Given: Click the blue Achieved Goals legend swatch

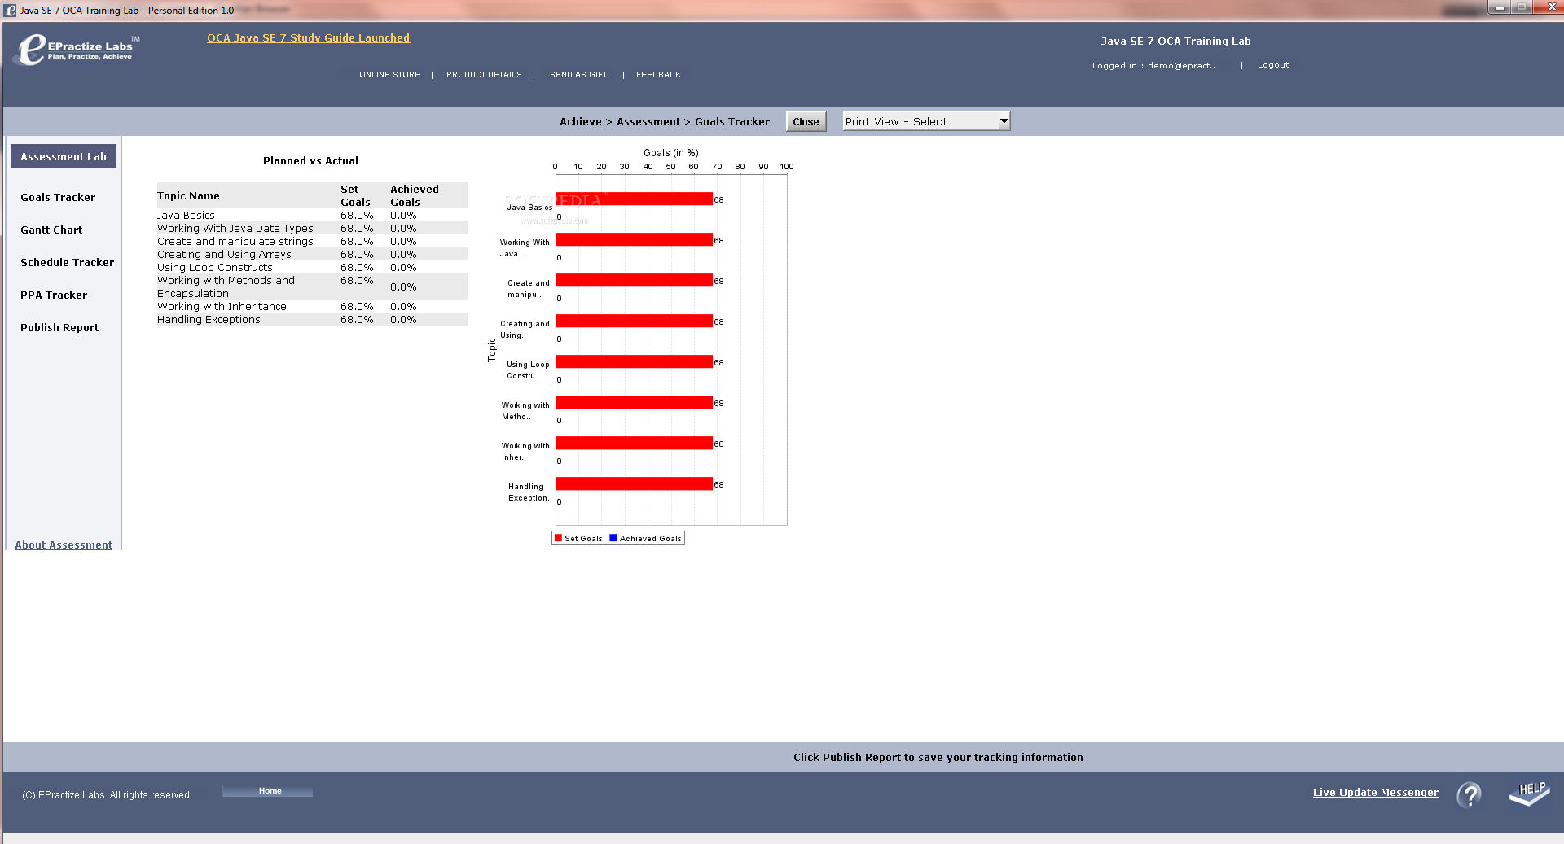Looking at the screenshot, I should tap(613, 538).
